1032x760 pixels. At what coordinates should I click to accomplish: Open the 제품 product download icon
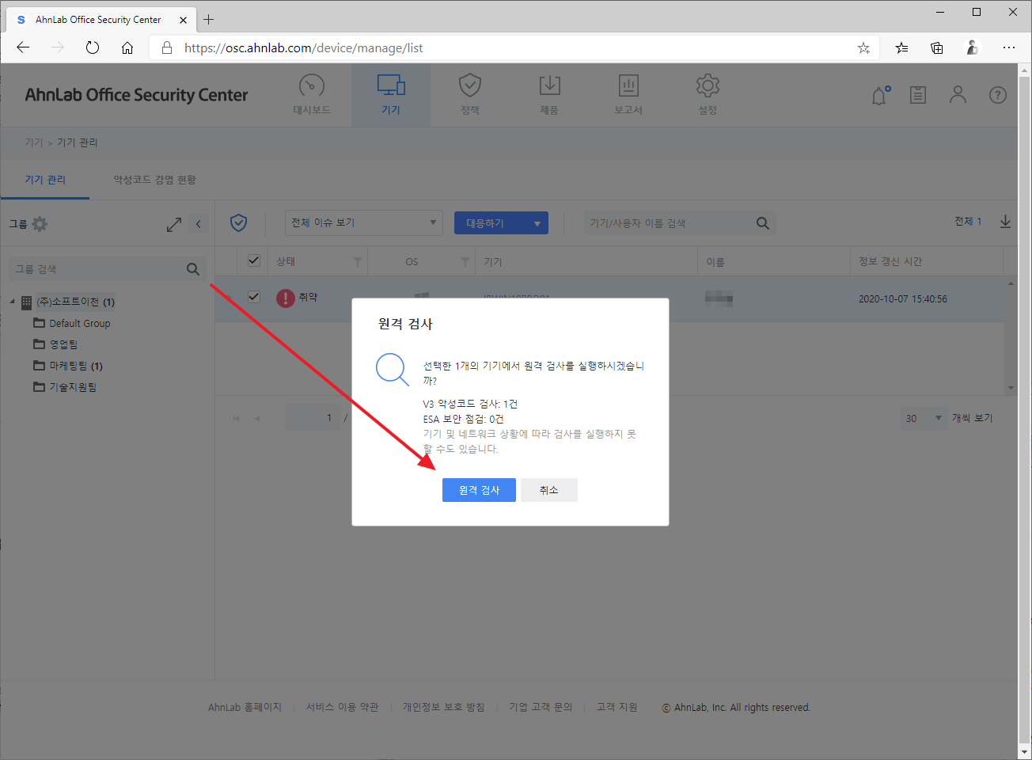coord(549,85)
